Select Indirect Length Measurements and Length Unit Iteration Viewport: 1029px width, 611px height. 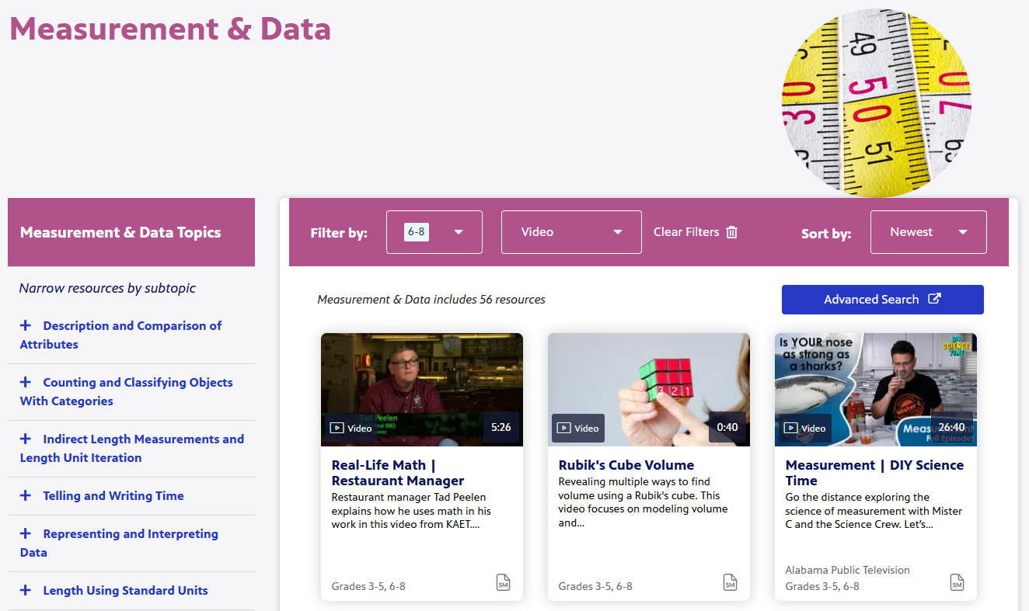(x=132, y=448)
